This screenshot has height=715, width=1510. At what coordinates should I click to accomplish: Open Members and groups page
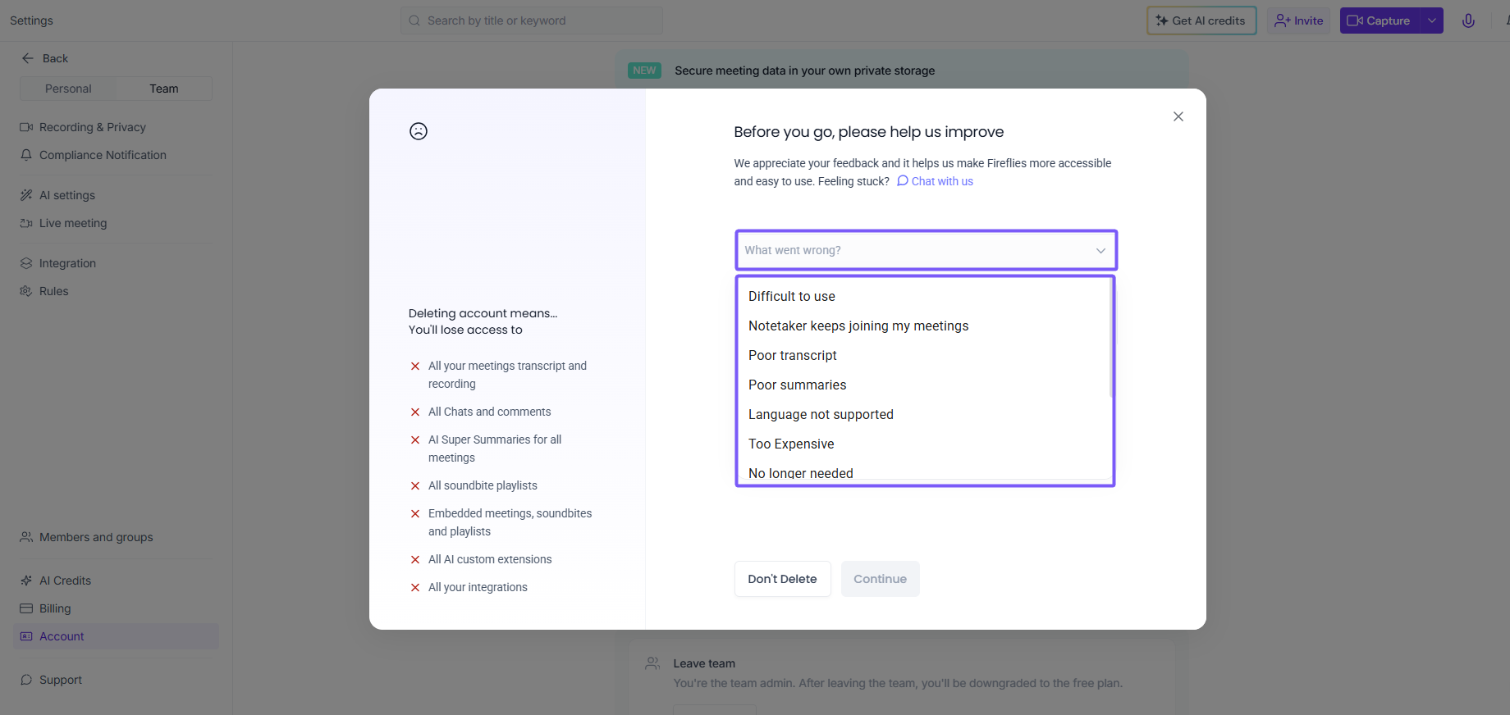[96, 537]
